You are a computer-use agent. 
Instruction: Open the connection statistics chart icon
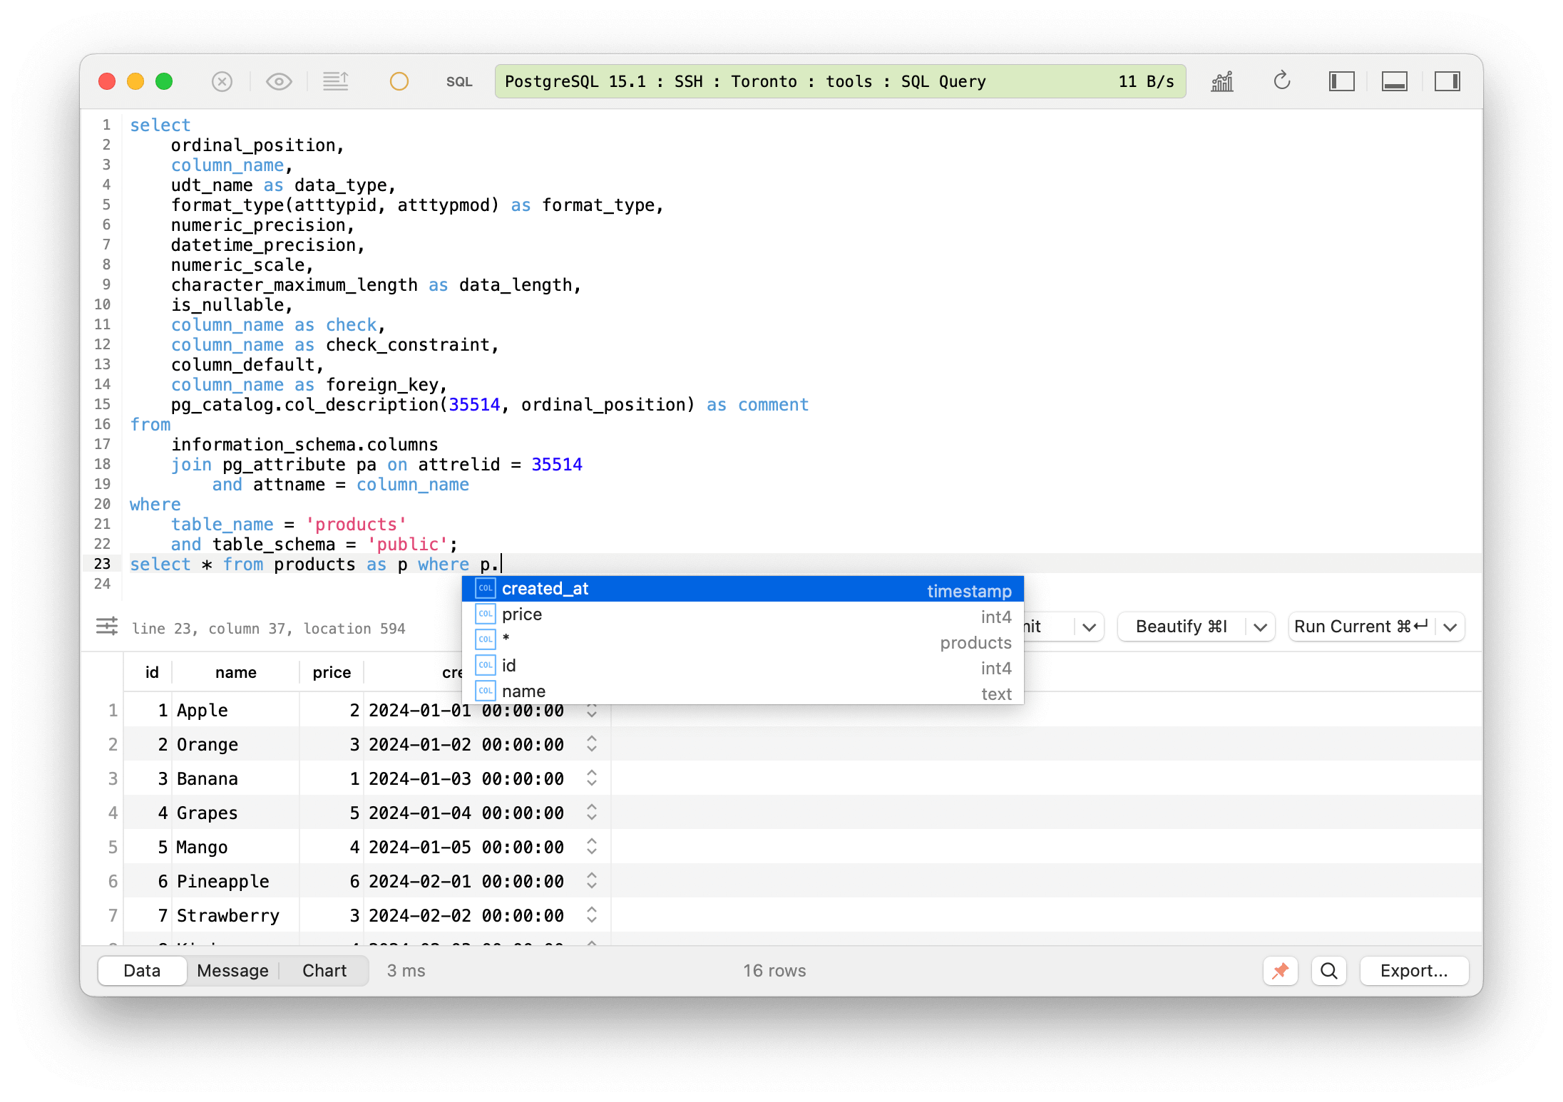(1221, 81)
